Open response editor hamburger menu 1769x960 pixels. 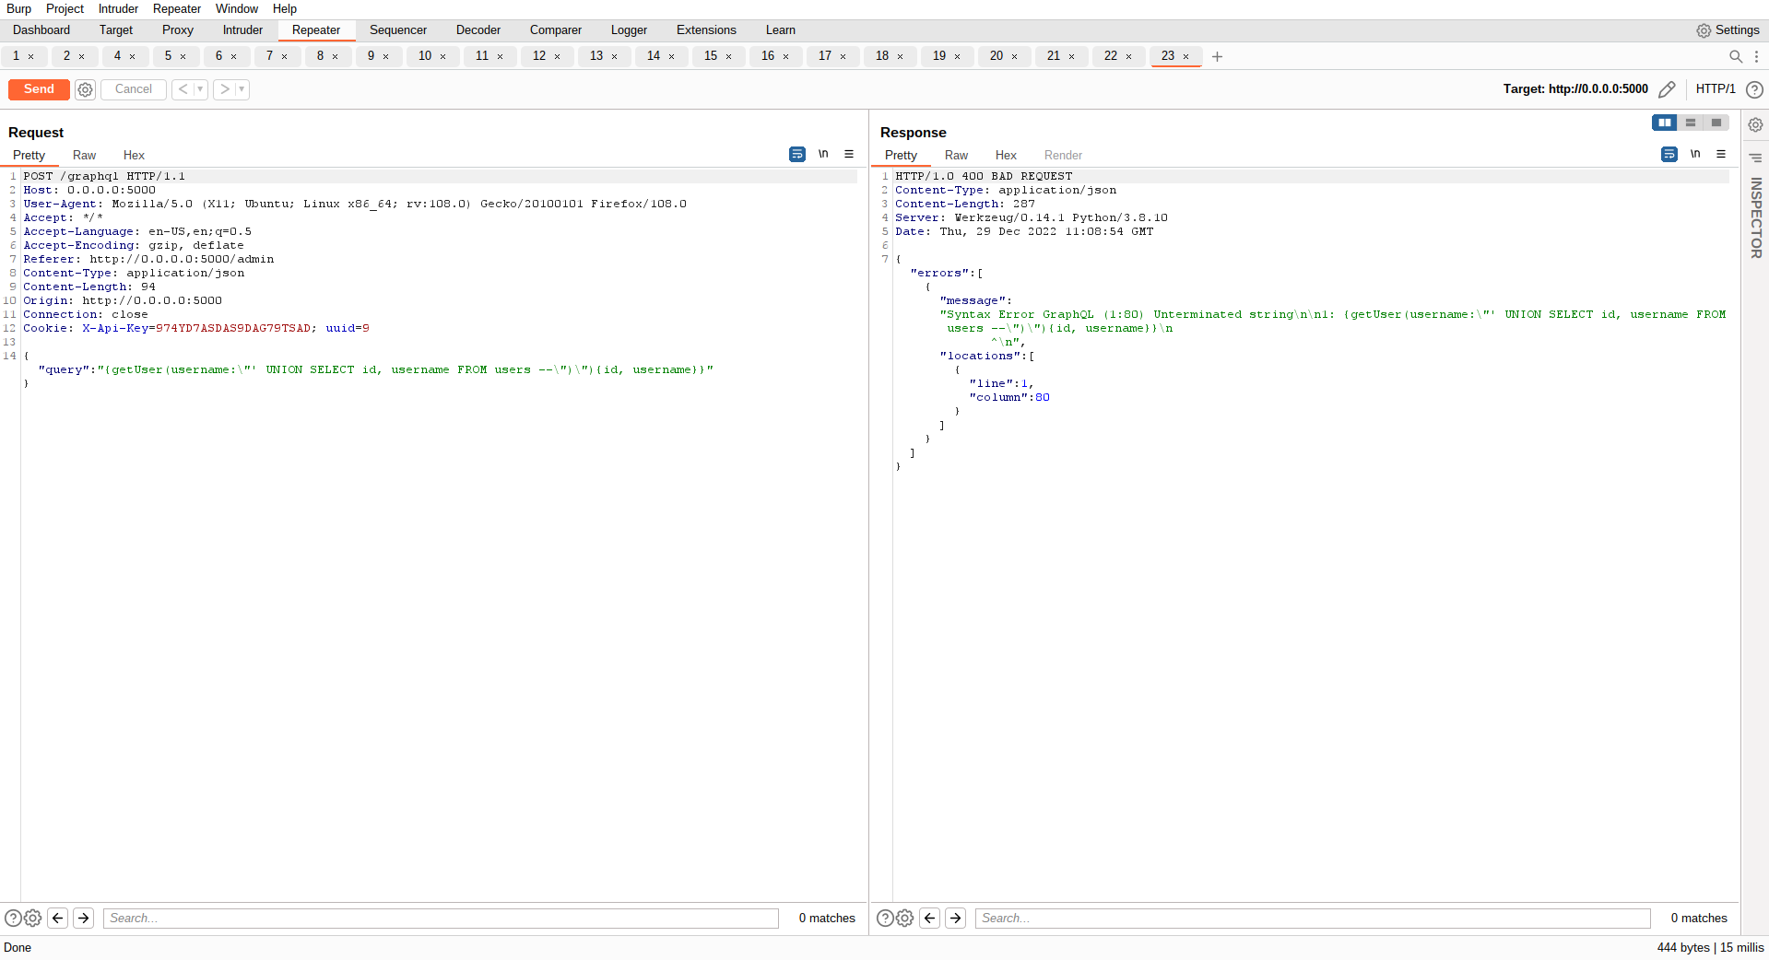[x=1721, y=154]
